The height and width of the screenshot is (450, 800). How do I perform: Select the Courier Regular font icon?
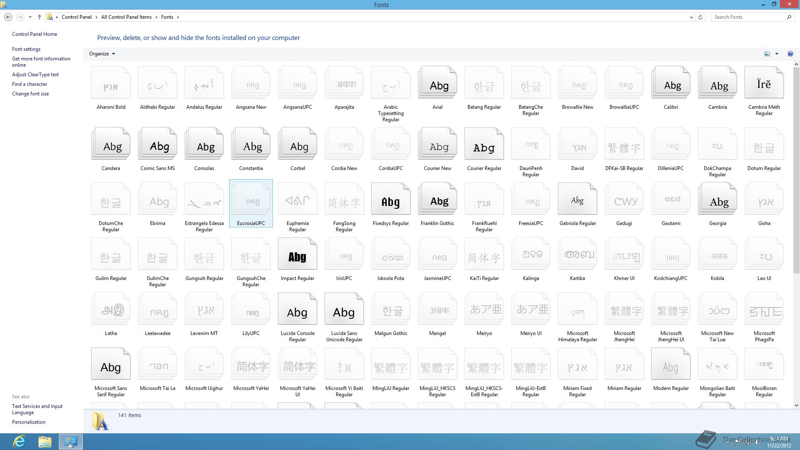(x=484, y=144)
